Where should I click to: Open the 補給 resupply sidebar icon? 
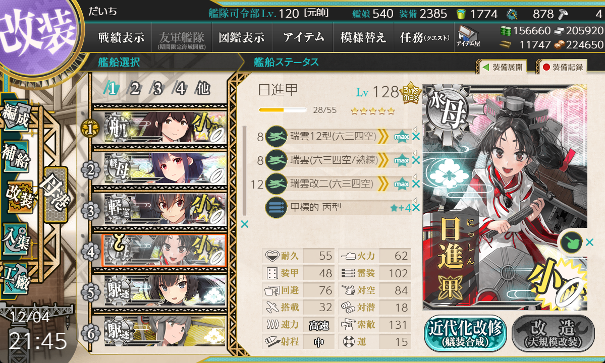tap(16, 156)
